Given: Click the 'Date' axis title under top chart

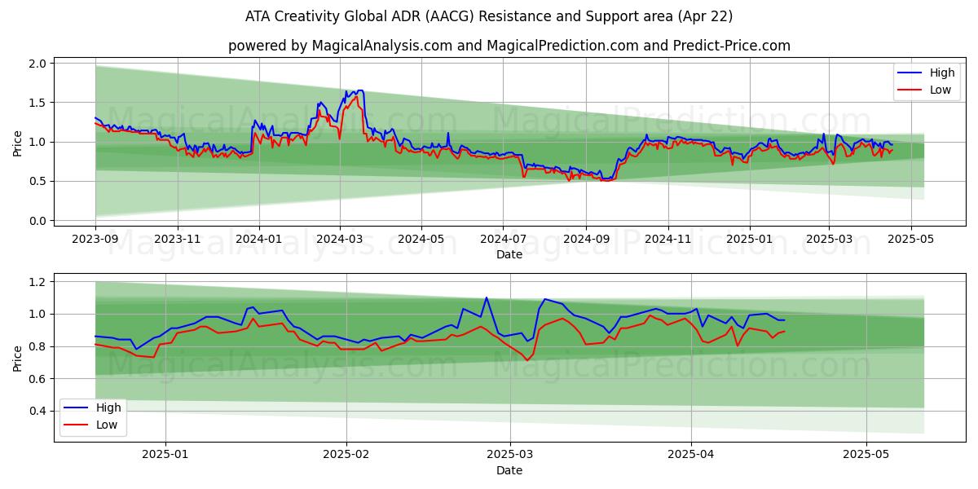Looking at the screenshot, I should (509, 254).
